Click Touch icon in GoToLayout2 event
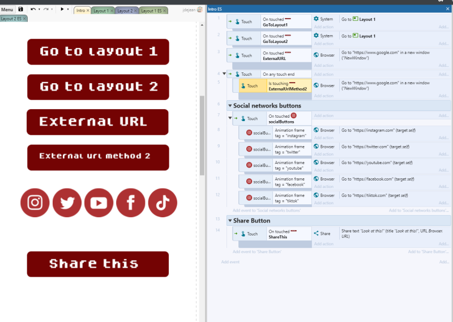The height and width of the screenshot is (322, 453). [237, 38]
